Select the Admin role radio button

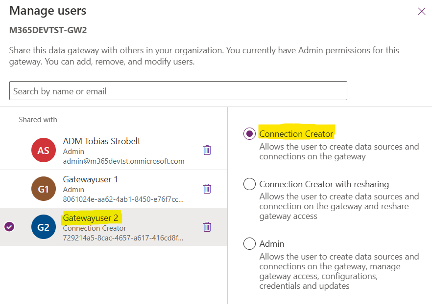[249, 244]
